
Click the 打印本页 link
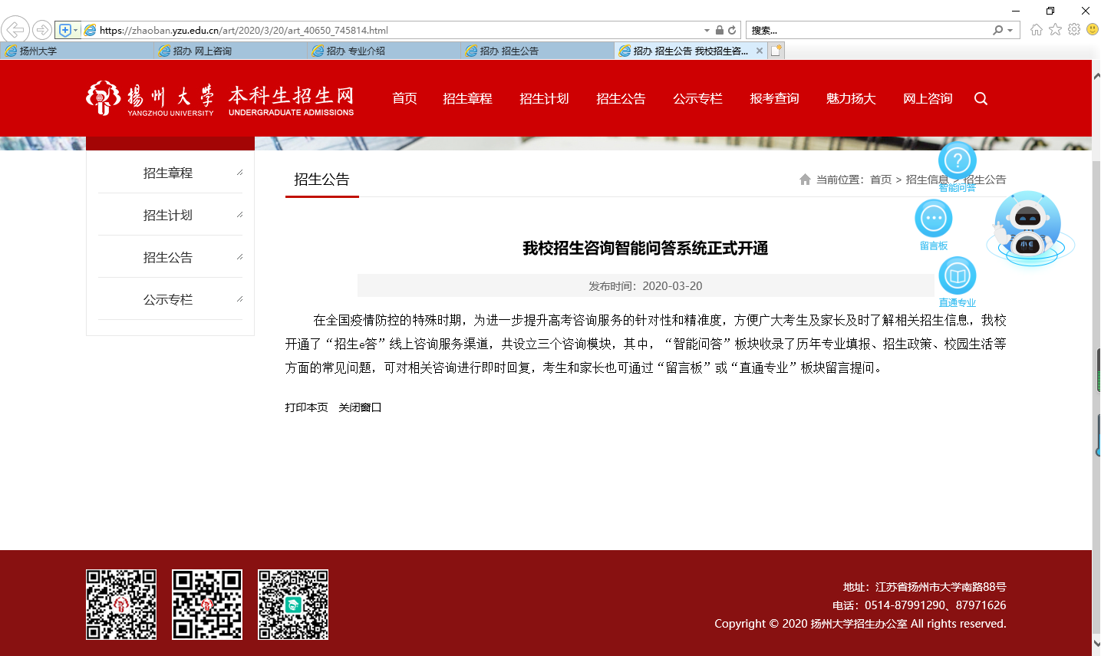coord(306,407)
